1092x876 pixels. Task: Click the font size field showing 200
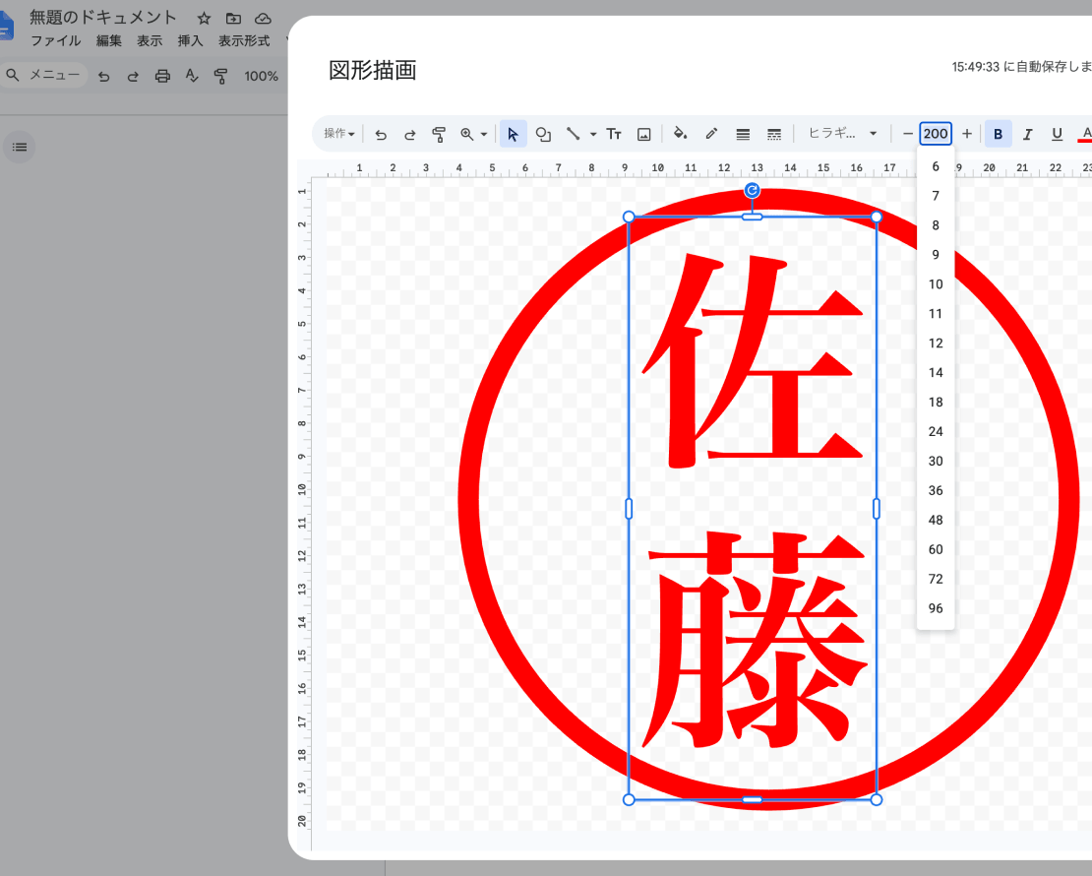(x=936, y=134)
